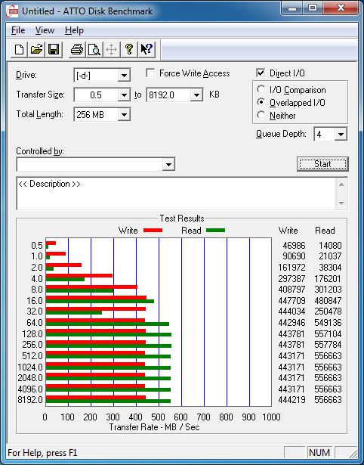This screenshot has width=364, height=465.
Task: Open Print Preview from the toolbar
Action: pyautogui.click(x=94, y=50)
